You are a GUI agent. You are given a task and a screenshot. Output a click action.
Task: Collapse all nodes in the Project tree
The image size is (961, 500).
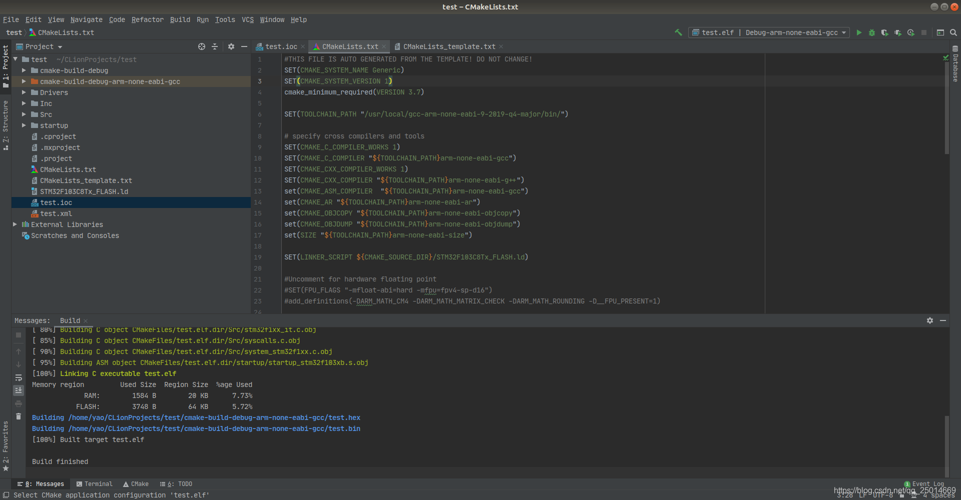click(215, 46)
